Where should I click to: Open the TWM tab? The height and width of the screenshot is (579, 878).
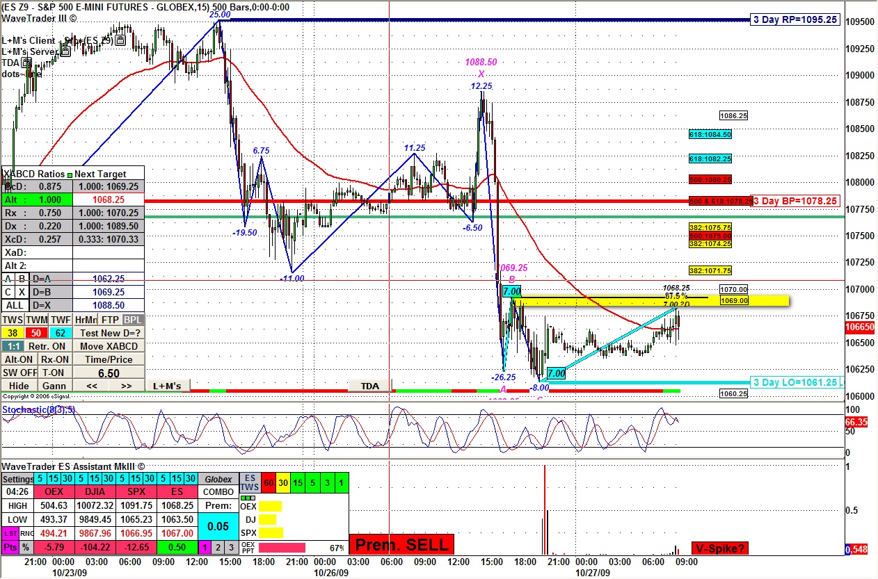pos(37,320)
